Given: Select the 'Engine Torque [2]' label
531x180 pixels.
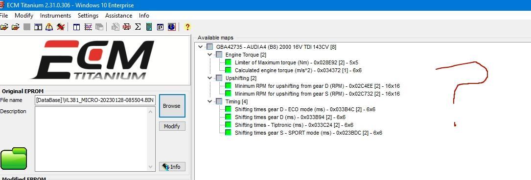Looking at the screenshot, I should (246, 55).
